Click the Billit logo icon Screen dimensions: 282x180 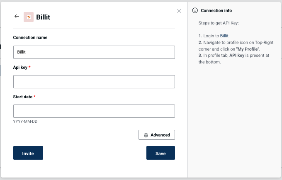click(x=29, y=17)
